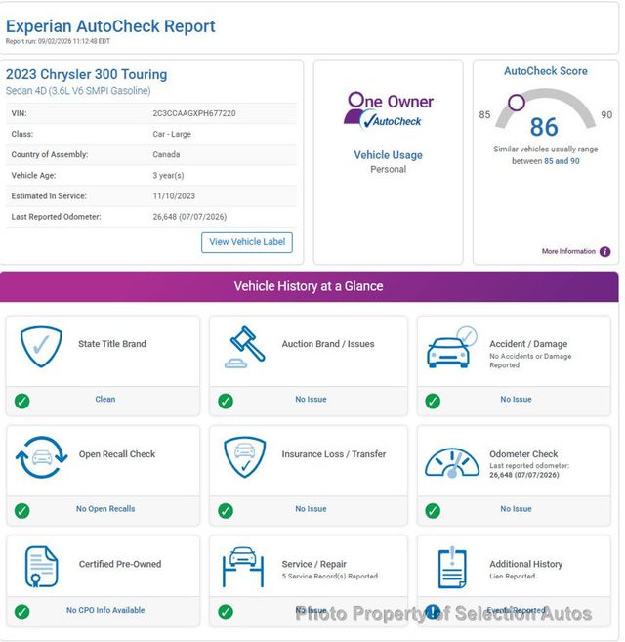Click the Certified Pre-Owned certificate icon
The image size is (625, 642).
[x=41, y=567]
